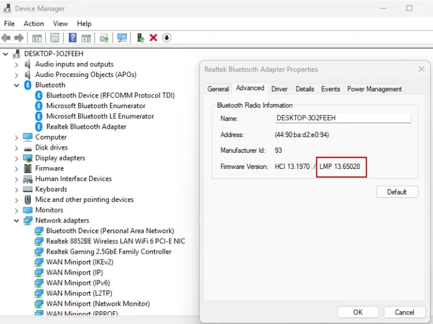Screen dimensions: 433x324
Task: Confirm with the OK button
Action: 358,312
